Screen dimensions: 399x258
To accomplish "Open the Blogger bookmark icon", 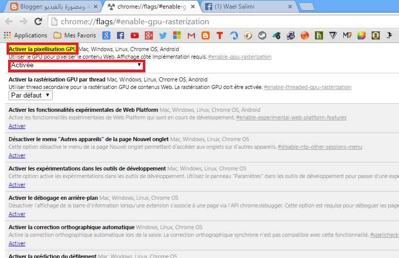I will (206, 35).
